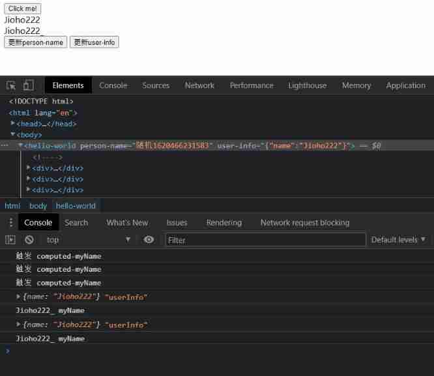Clear the console with the clear icon
Image resolution: width=434 pixels, height=376 pixels.
(29, 240)
